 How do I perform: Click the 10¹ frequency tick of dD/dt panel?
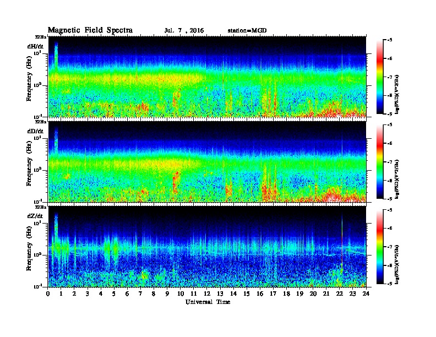click(x=38, y=138)
